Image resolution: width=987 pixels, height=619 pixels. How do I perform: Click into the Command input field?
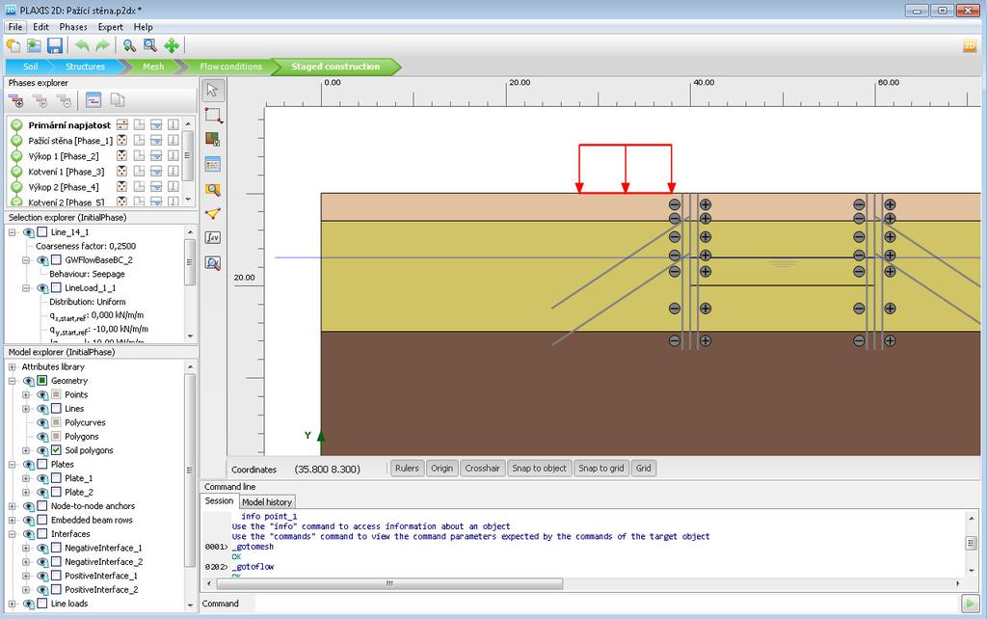coord(605,604)
